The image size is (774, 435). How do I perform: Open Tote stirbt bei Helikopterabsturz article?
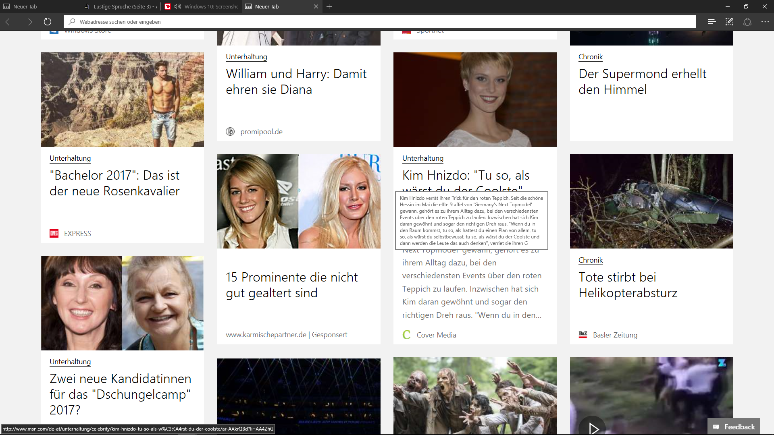628,285
